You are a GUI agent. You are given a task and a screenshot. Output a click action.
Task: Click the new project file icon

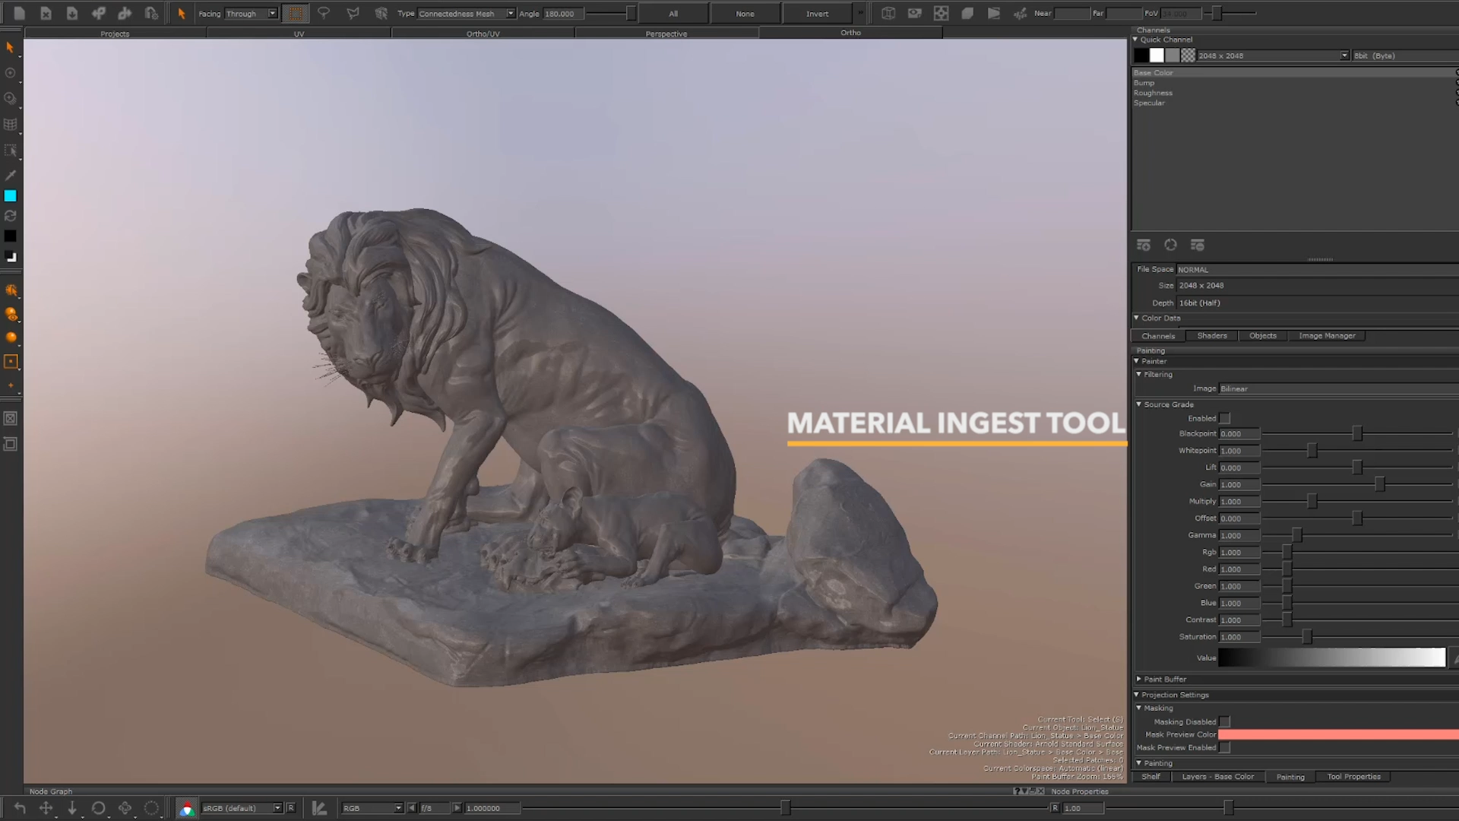point(20,13)
